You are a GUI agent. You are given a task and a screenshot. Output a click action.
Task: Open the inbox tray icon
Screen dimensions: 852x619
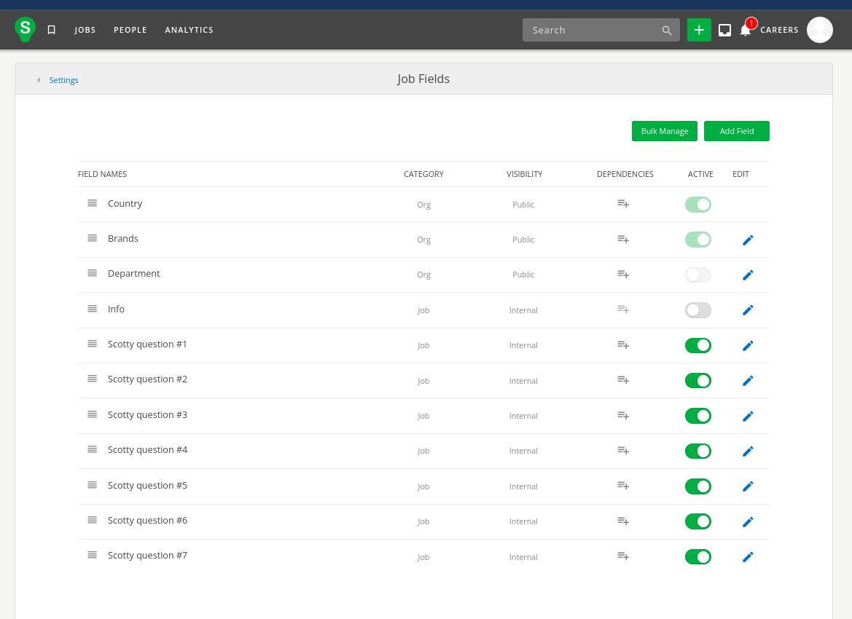tap(724, 30)
